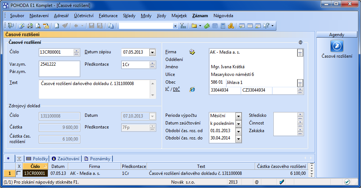Open print preview from the toolbar
Screen dimensions: 361x188
tap(38, 26)
